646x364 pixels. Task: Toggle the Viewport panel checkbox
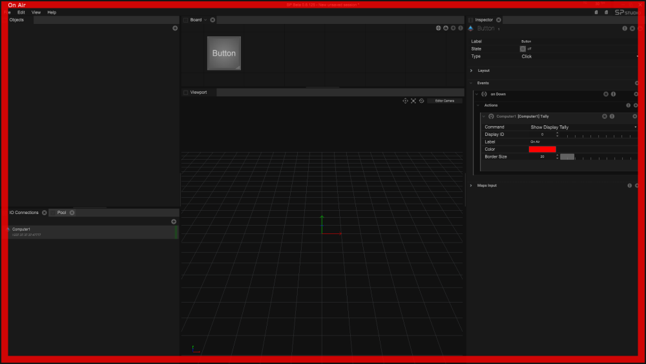186,92
